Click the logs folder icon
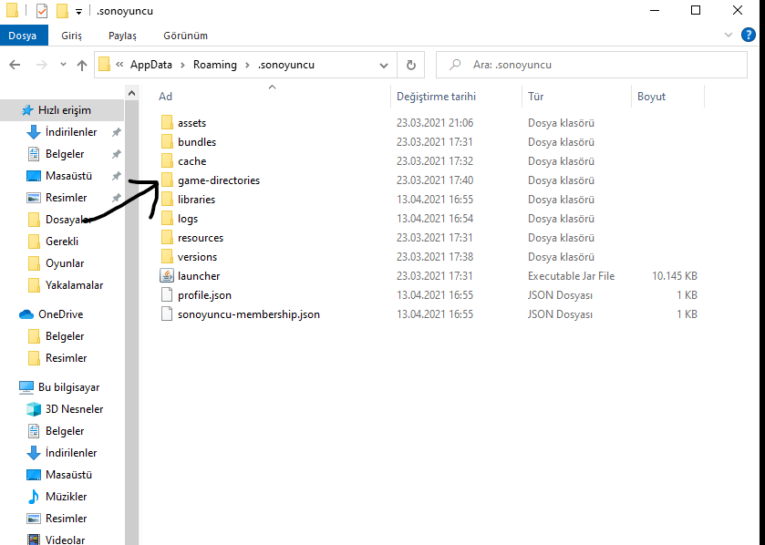The height and width of the screenshot is (545, 765). tap(167, 219)
